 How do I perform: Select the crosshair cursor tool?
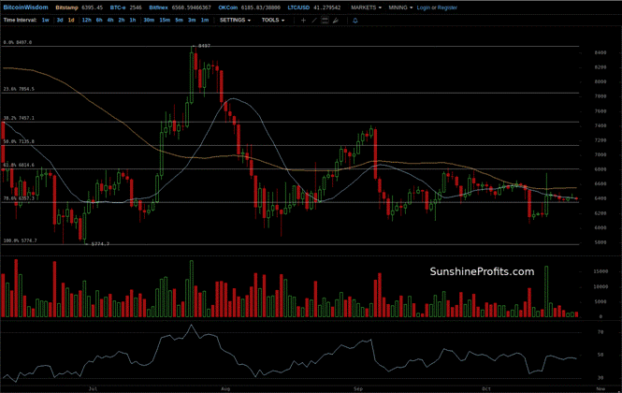(x=302, y=20)
